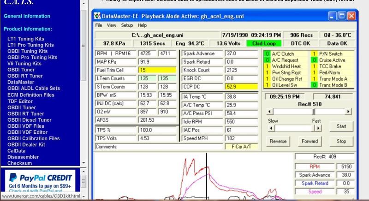
Task: Click the record position slider thumb
Action: (314, 112)
